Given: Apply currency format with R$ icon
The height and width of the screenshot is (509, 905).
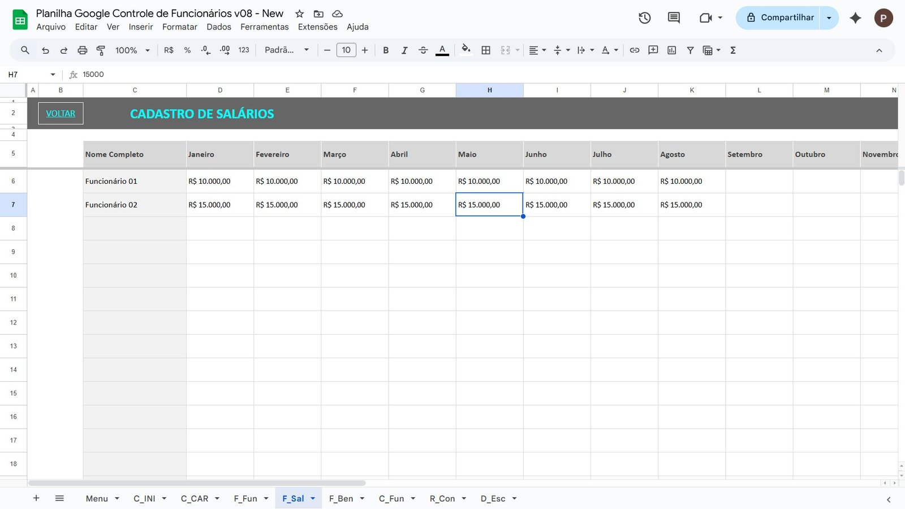Looking at the screenshot, I should click(x=168, y=50).
